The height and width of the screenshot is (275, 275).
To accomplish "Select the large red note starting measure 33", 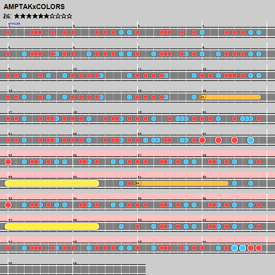I will tap(8, 205).
